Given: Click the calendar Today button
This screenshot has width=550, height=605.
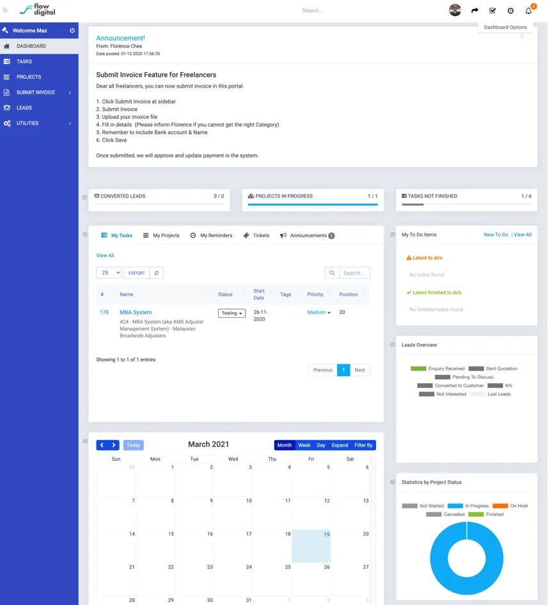Looking at the screenshot, I should point(134,445).
